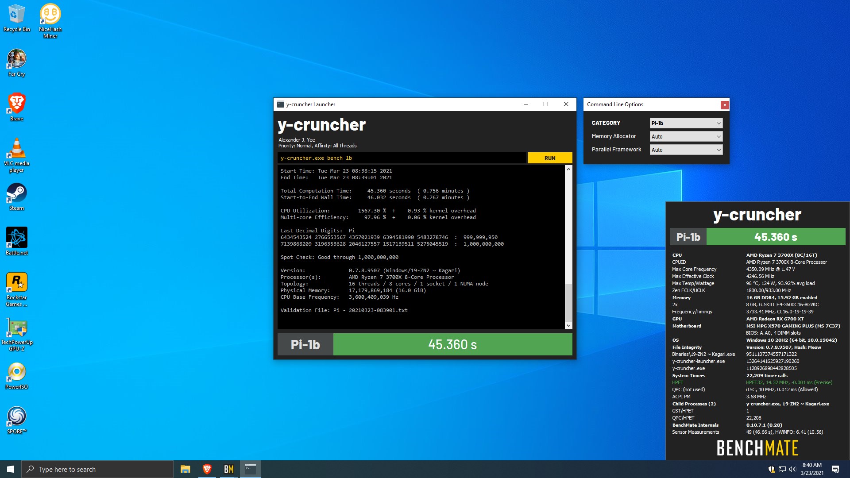Screen dimensions: 850x478
Task: Launch VLC media player desktop shortcut
Action: click(16, 155)
